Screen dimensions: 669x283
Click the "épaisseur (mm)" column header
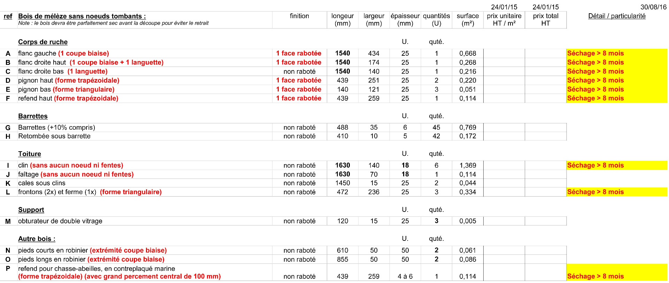click(x=405, y=20)
